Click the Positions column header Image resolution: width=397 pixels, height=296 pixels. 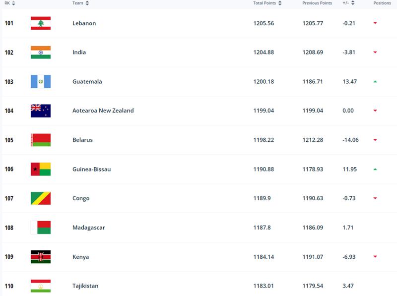pyautogui.click(x=382, y=3)
